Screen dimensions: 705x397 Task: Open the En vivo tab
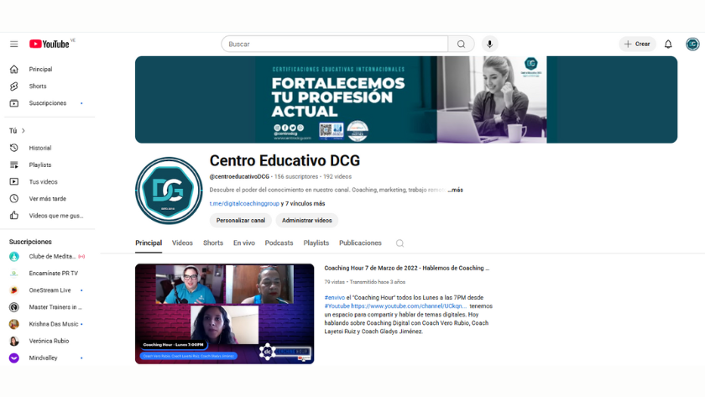(x=243, y=243)
